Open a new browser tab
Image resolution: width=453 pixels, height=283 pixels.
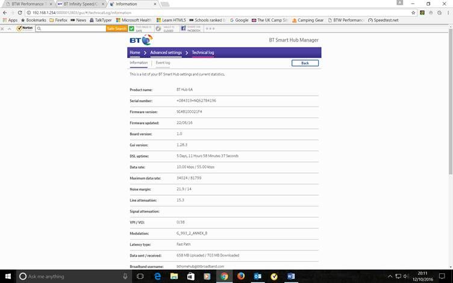coord(164,4)
